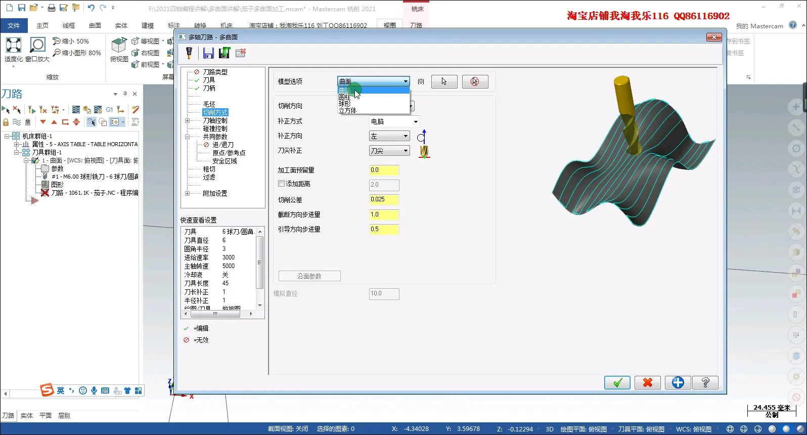
Task: Move insert arrow up one item
Action: [54, 122]
